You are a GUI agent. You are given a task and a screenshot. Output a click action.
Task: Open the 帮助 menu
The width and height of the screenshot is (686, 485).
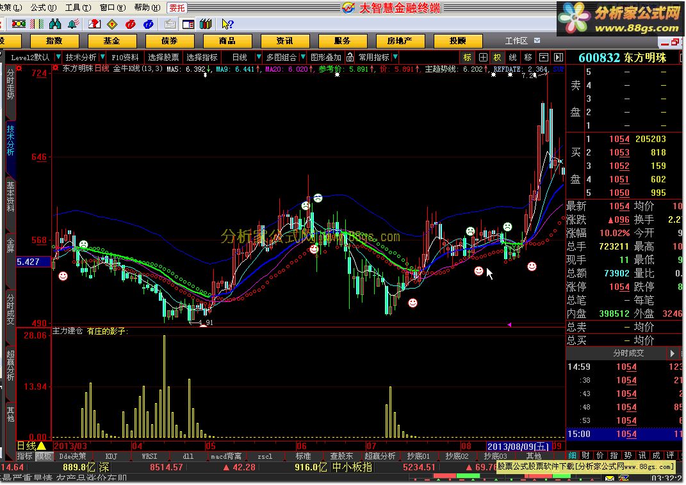coord(147,8)
